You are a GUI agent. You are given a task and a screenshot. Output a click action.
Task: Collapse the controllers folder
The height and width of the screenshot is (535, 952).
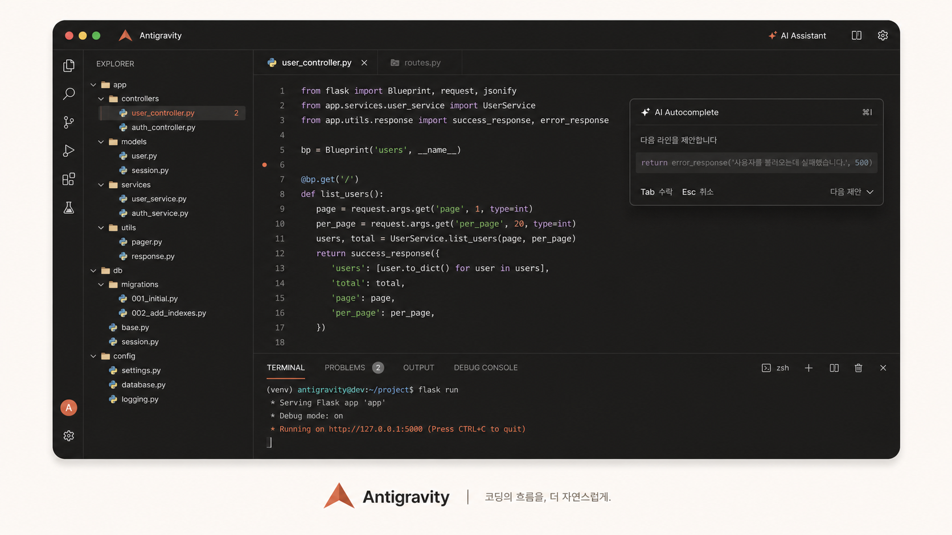(x=101, y=98)
